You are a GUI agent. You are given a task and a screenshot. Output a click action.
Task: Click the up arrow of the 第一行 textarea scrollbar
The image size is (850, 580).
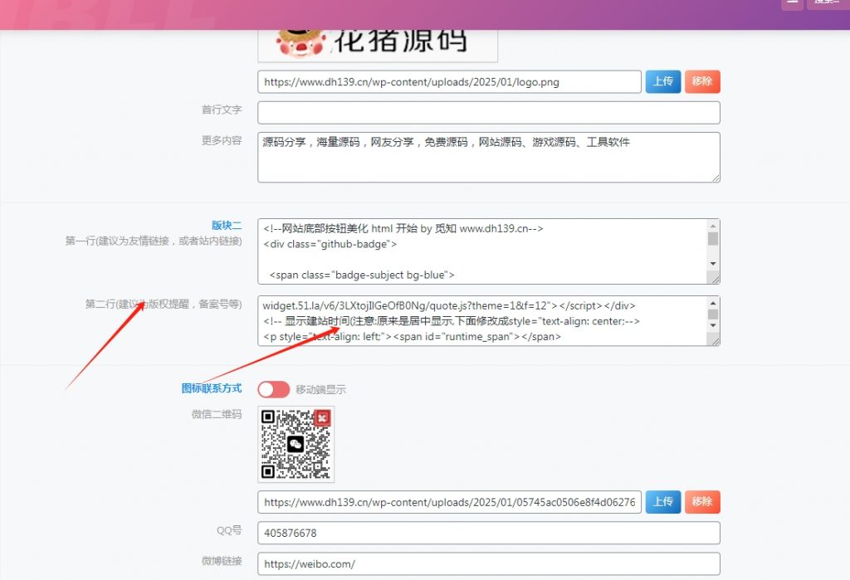[713, 226]
